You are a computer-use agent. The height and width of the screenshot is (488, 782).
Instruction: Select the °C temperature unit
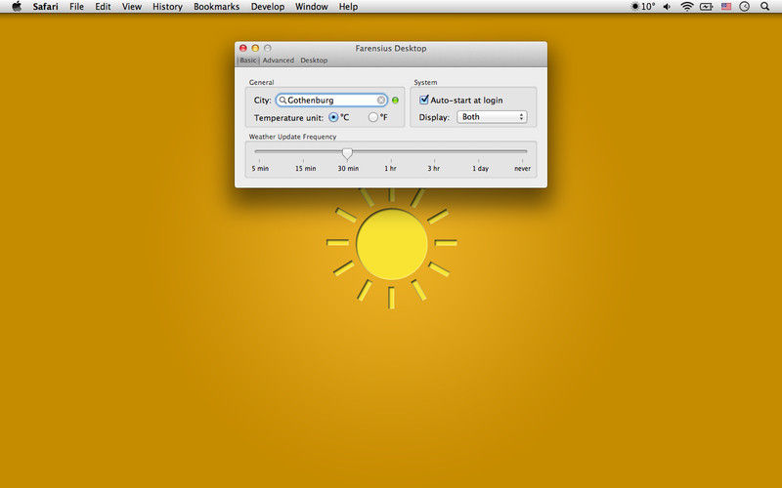point(333,117)
